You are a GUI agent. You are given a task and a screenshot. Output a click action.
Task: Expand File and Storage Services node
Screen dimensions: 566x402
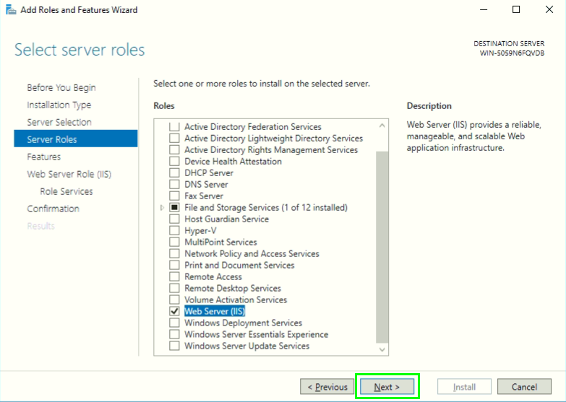(x=162, y=208)
